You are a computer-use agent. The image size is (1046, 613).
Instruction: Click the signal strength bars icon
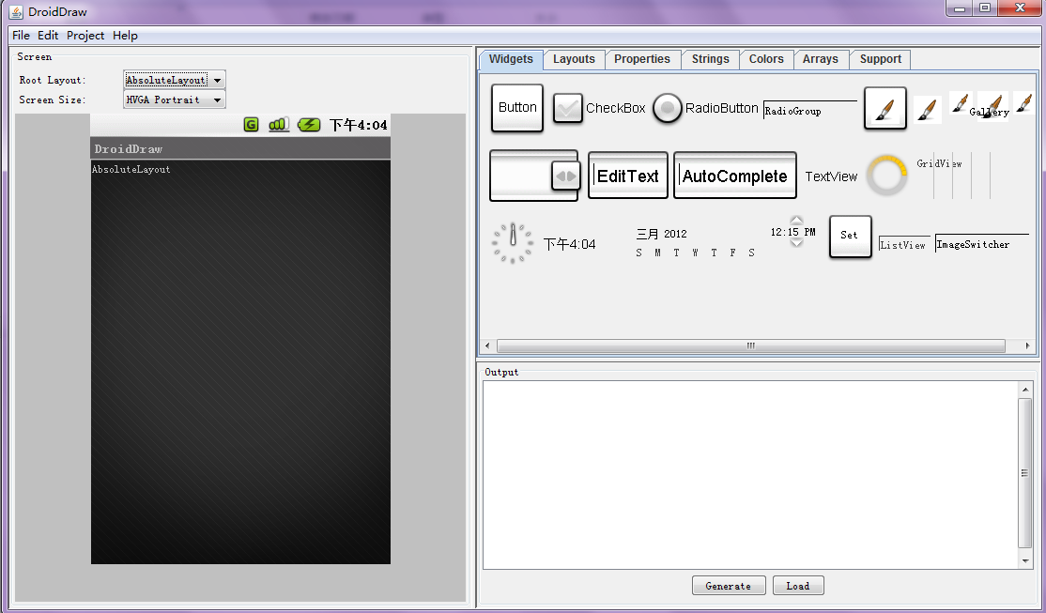click(279, 125)
